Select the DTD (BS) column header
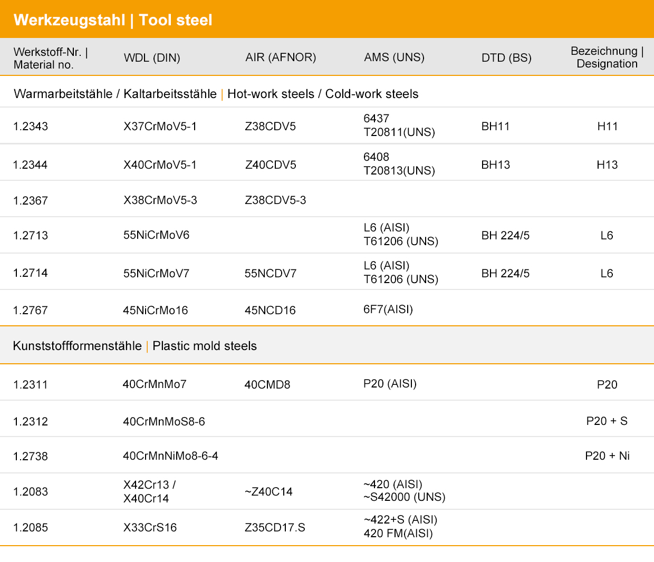The image size is (654, 562). (506, 57)
